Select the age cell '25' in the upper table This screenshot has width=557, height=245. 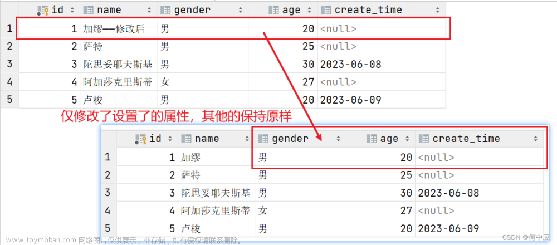point(283,47)
